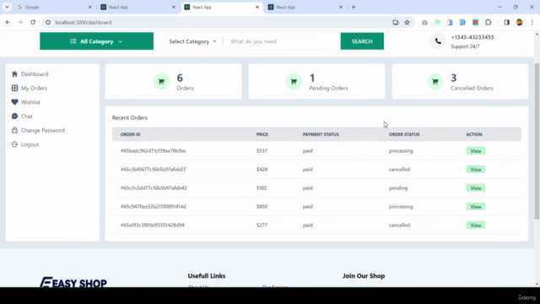Click the cart icon beside Orders count

tap(161, 82)
